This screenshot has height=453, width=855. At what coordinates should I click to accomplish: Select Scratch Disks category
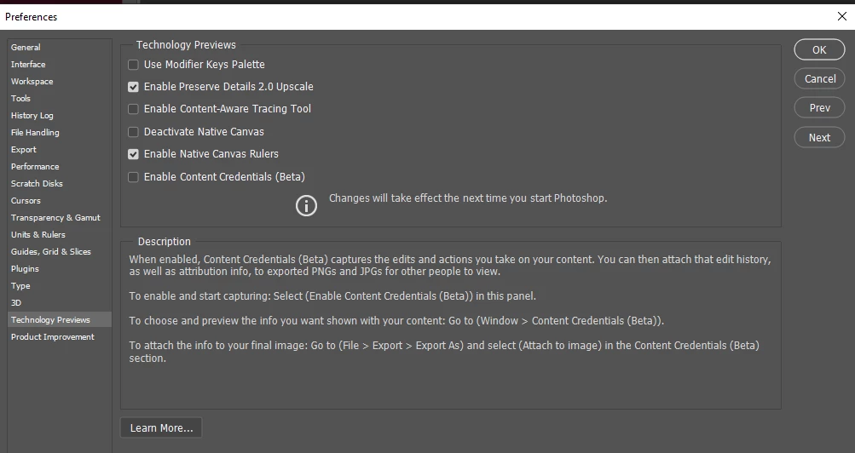click(60, 183)
